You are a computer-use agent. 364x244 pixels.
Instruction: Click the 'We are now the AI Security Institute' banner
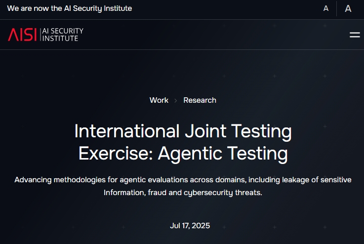tap(70, 8)
